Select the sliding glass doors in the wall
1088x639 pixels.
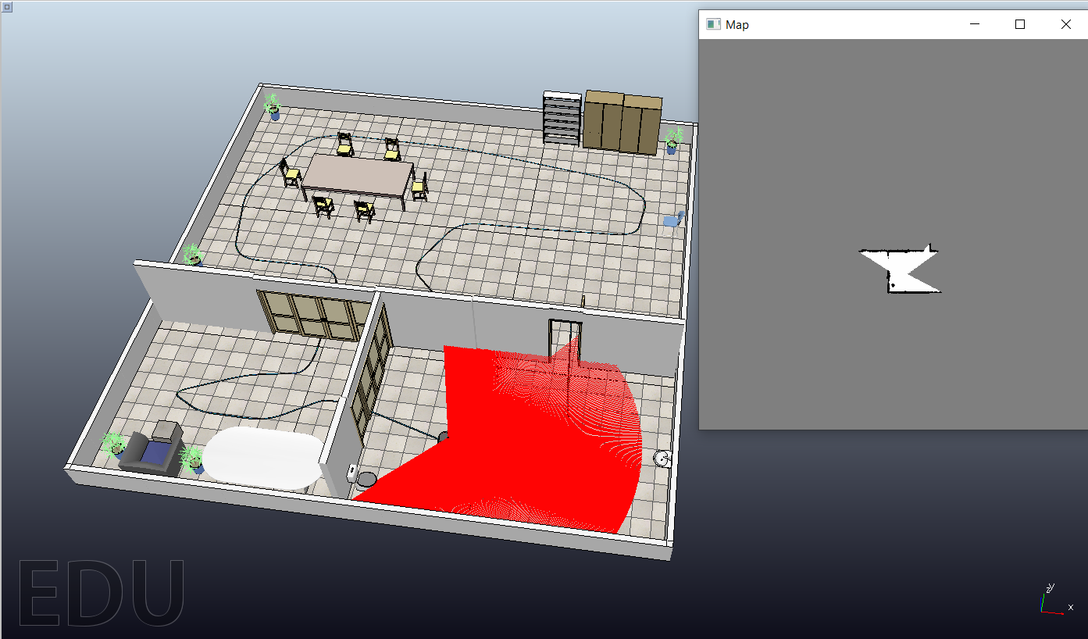click(x=315, y=314)
